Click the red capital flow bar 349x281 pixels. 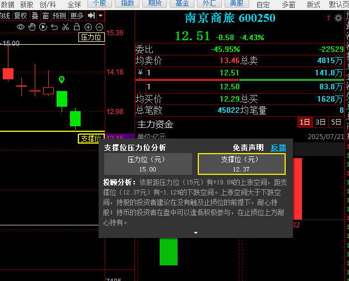click(x=297, y=189)
